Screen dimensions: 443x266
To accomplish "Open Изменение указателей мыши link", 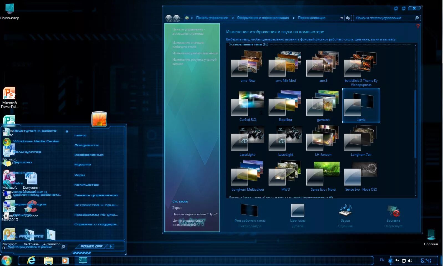I will [195, 53].
